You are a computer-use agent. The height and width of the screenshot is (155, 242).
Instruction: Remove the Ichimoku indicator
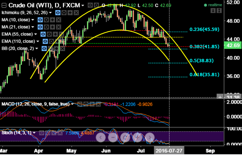tap(76, 13)
